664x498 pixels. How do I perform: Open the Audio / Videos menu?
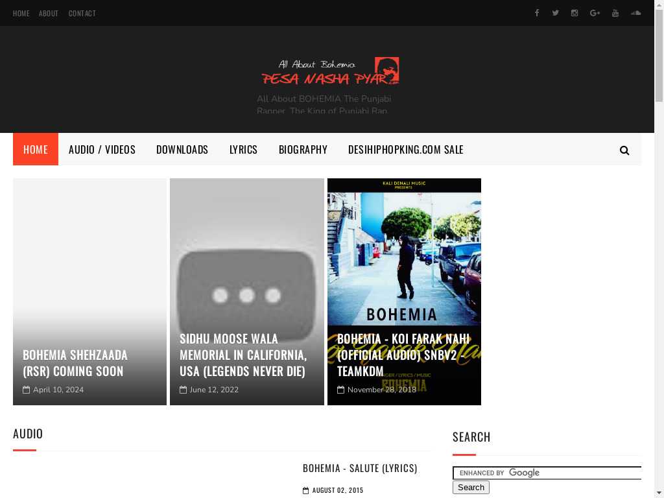click(102, 150)
